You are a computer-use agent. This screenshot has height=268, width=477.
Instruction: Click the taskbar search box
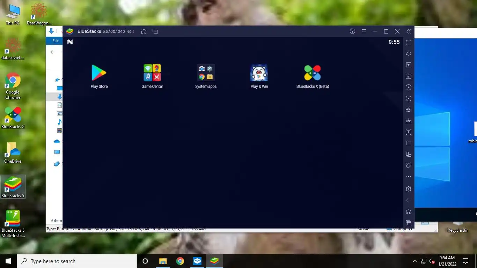77,261
